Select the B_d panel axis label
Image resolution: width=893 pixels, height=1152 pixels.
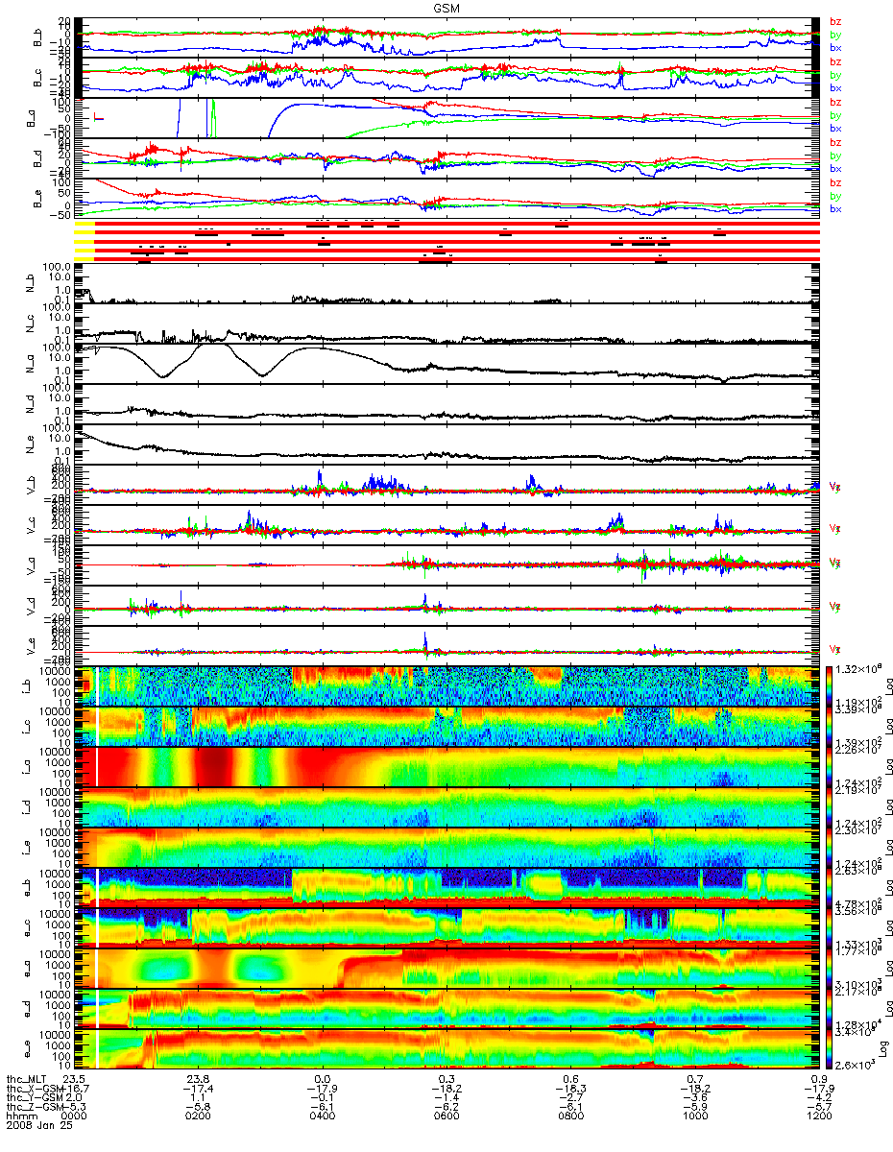click(38, 158)
